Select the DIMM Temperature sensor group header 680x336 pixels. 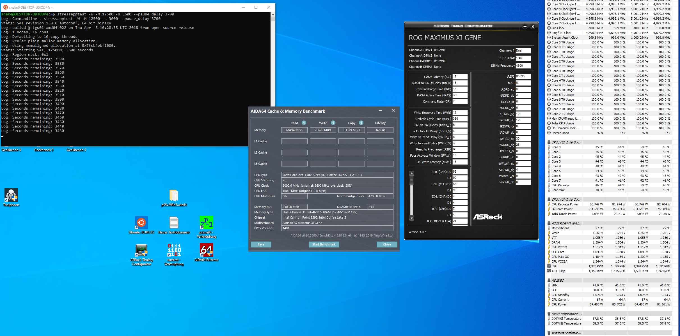pos(566,314)
